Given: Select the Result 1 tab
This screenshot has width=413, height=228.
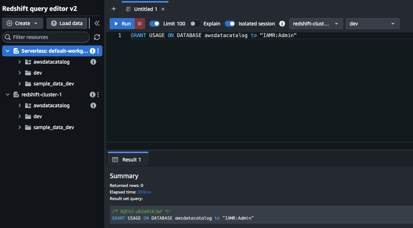Looking at the screenshot, I should (x=128, y=159).
